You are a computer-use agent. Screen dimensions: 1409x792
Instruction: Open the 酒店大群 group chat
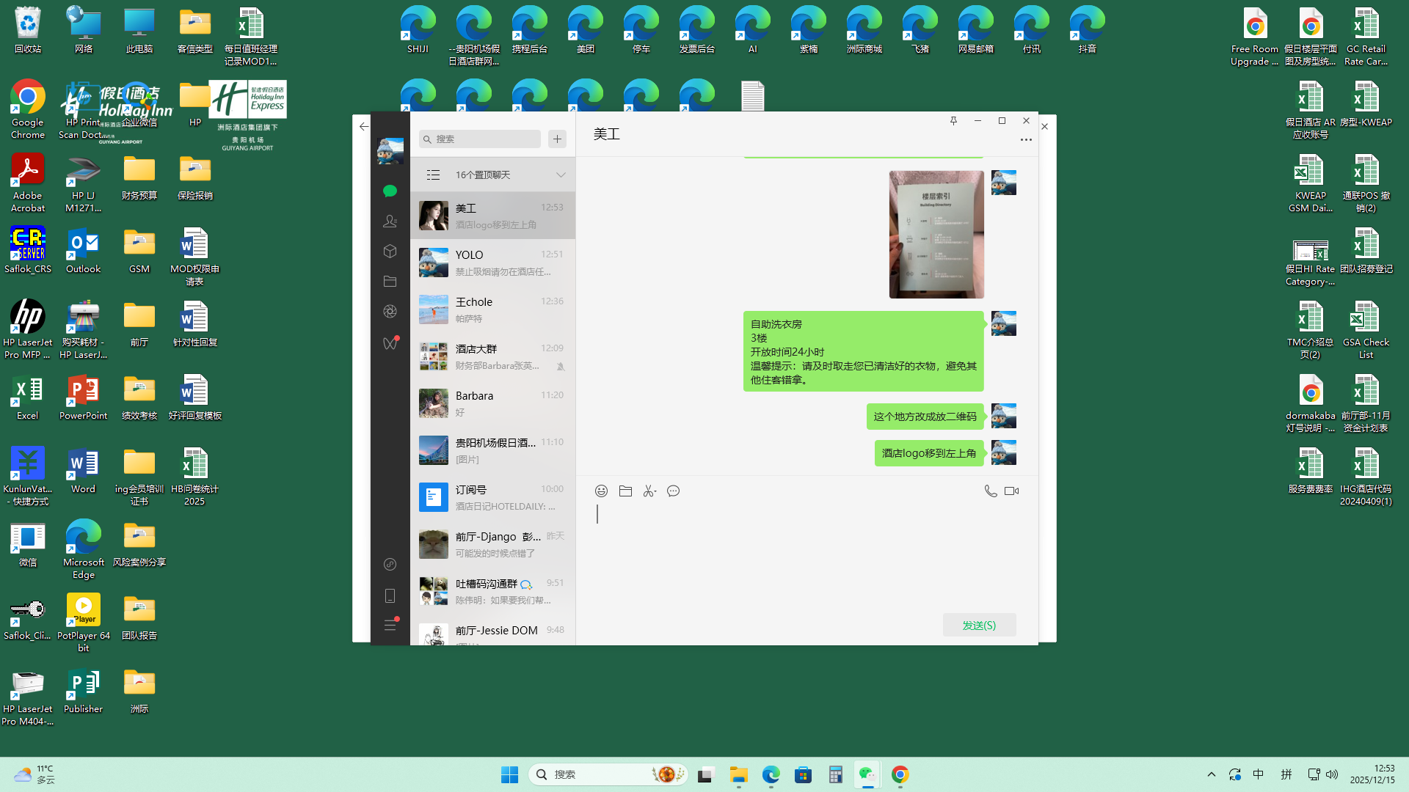click(492, 356)
